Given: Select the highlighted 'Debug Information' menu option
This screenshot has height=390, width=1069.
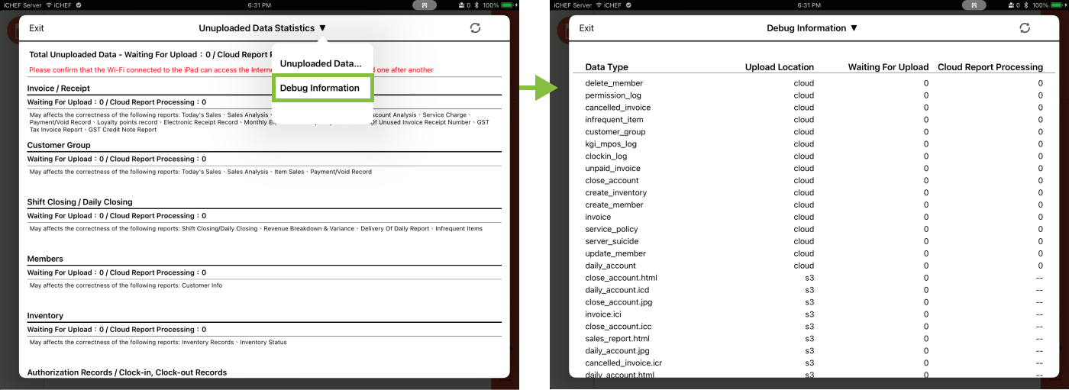Looking at the screenshot, I should pyautogui.click(x=320, y=88).
